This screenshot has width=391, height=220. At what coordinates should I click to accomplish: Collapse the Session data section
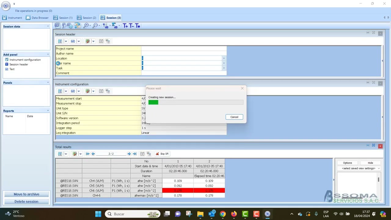(48, 26)
